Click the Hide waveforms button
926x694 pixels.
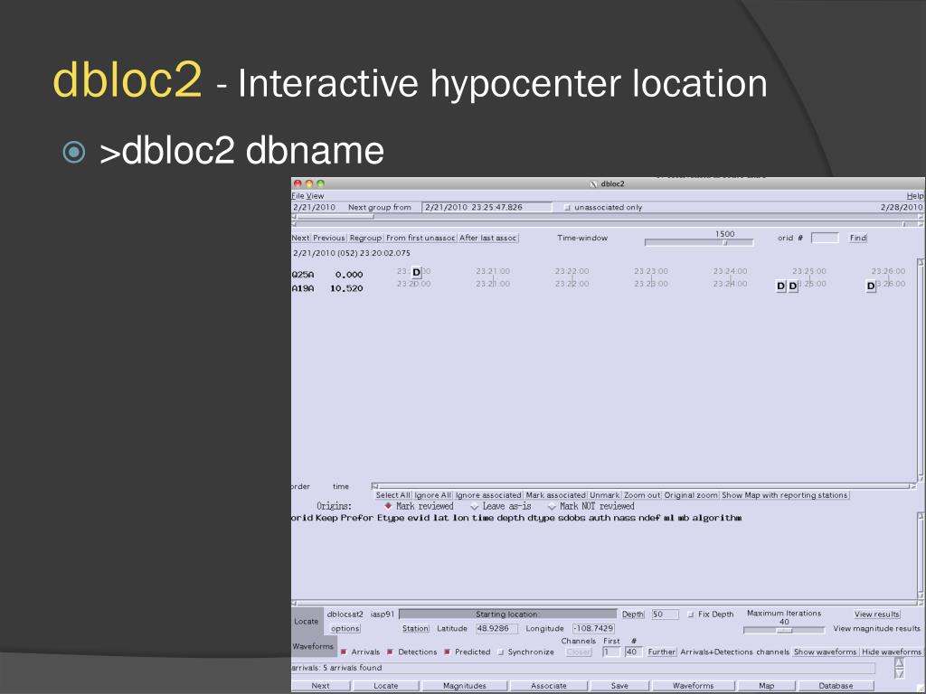coord(892,652)
